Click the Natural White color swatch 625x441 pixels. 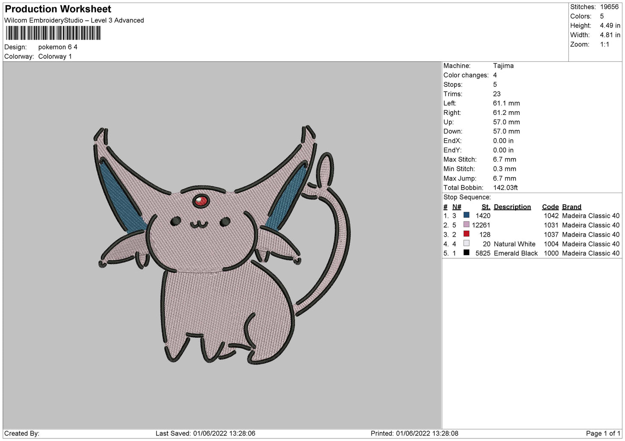[x=466, y=244]
